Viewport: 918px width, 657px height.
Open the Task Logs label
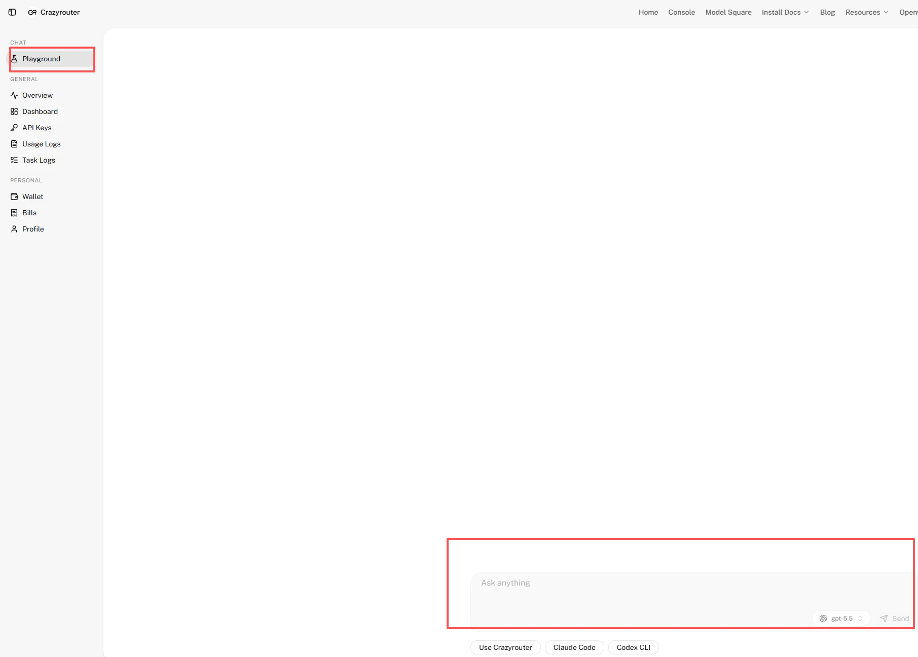tap(39, 160)
